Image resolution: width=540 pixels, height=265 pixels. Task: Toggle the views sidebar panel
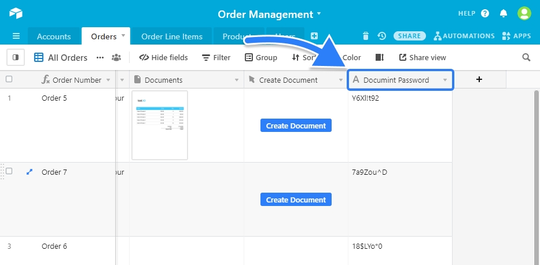coord(16,57)
